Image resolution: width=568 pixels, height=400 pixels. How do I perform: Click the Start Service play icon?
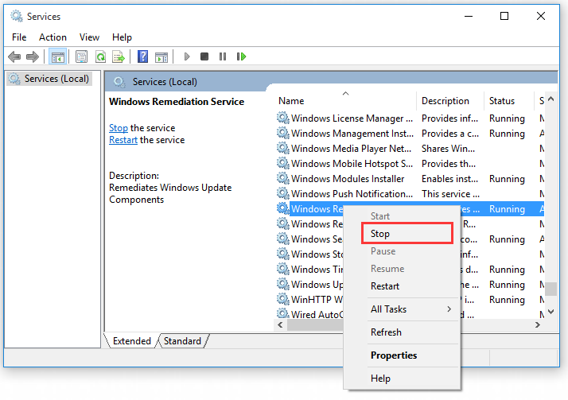click(187, 56)
